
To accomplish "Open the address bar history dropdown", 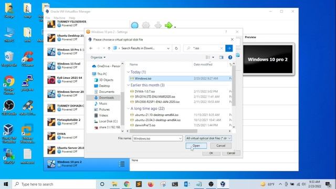I will 168,48.
